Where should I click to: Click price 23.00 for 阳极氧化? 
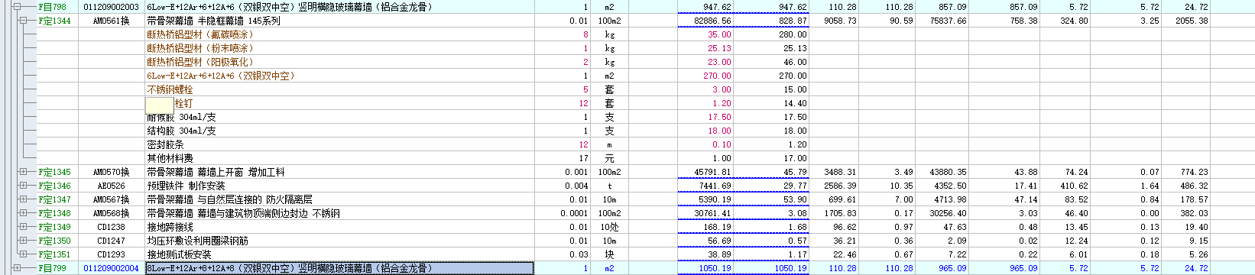[719, 62]
